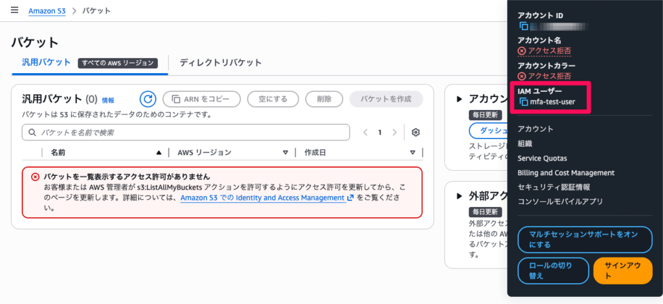Open Amazon S3 breadcrumb link

47,11
